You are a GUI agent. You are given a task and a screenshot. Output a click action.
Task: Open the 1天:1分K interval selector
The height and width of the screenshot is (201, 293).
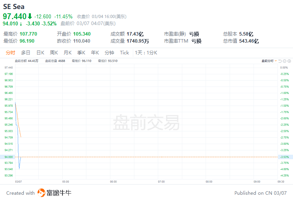pyautogui.click(x=146, y=53)
